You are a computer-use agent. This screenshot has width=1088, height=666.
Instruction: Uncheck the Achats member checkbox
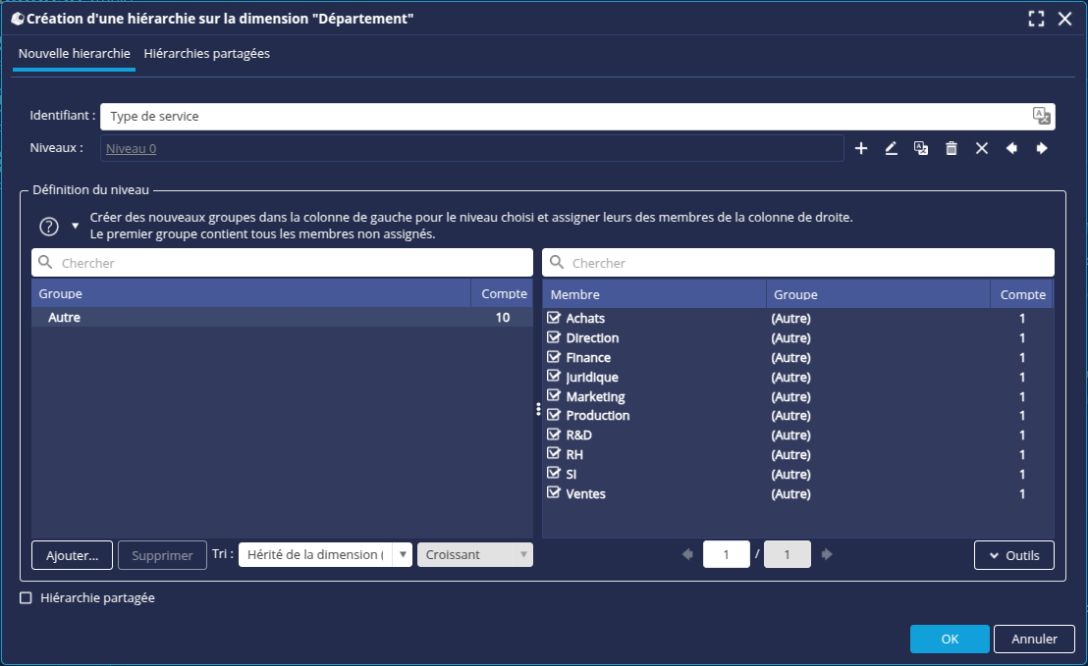tap(554, 319)
